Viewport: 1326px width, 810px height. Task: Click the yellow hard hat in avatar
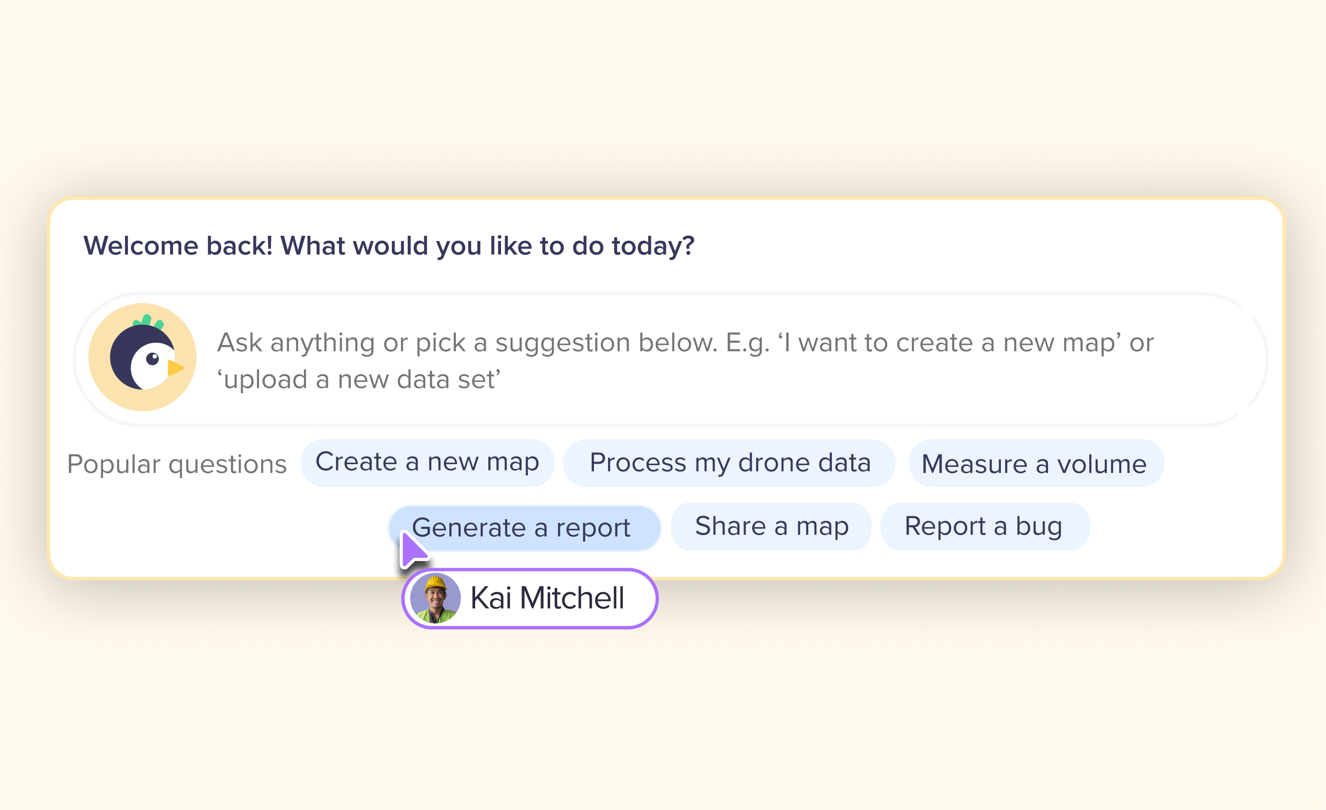pyautogui.click(x=436, y=583)
